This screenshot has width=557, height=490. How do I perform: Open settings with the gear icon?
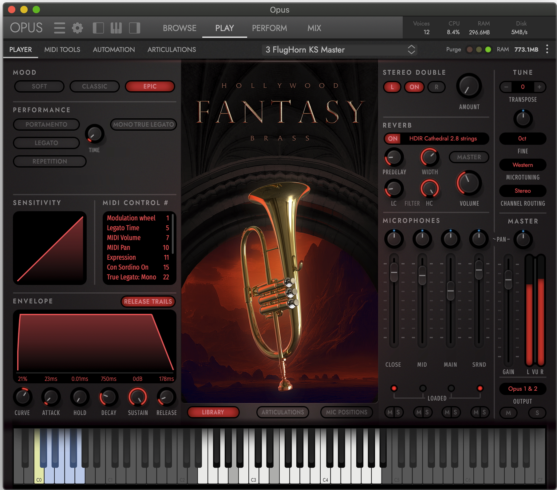pyautogui.click(x=77, y=28)
